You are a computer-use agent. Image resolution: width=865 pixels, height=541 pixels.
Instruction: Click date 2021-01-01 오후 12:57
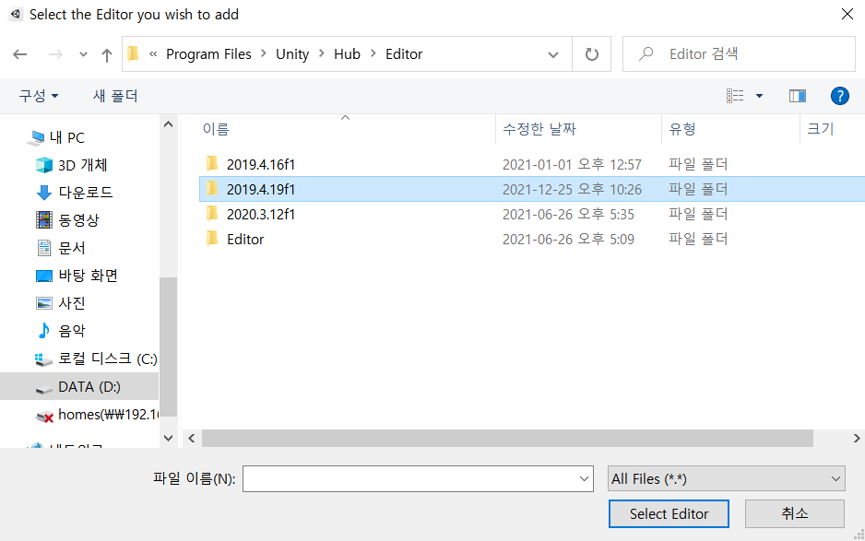(572, 164)
